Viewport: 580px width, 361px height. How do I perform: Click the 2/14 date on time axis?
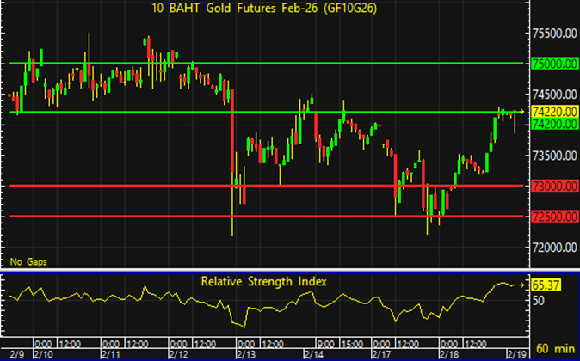(x=312, y=353)
